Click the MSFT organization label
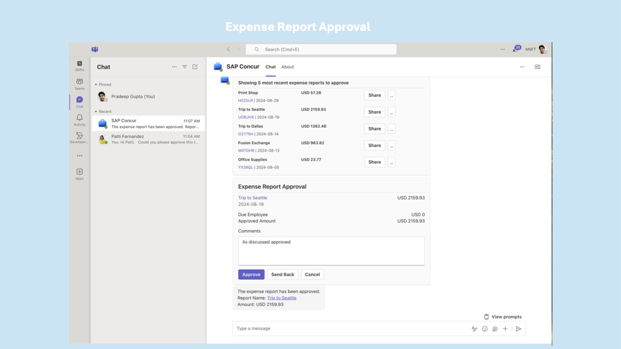Screen dimensions: 621x349 (x=531, y=50)
